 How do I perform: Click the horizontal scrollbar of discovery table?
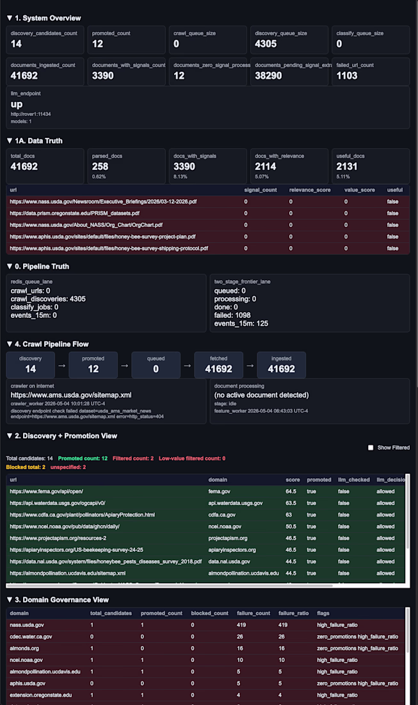point(170,585)
